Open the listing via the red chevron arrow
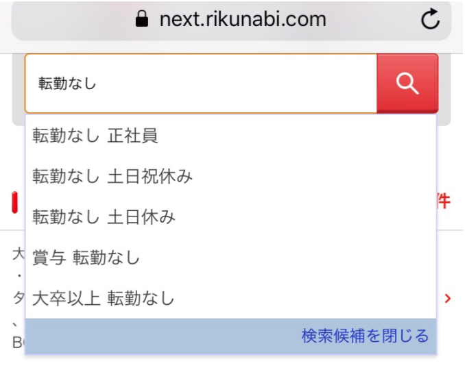The width and height of the screenshot is (465, 372). (x=448, y=298)
